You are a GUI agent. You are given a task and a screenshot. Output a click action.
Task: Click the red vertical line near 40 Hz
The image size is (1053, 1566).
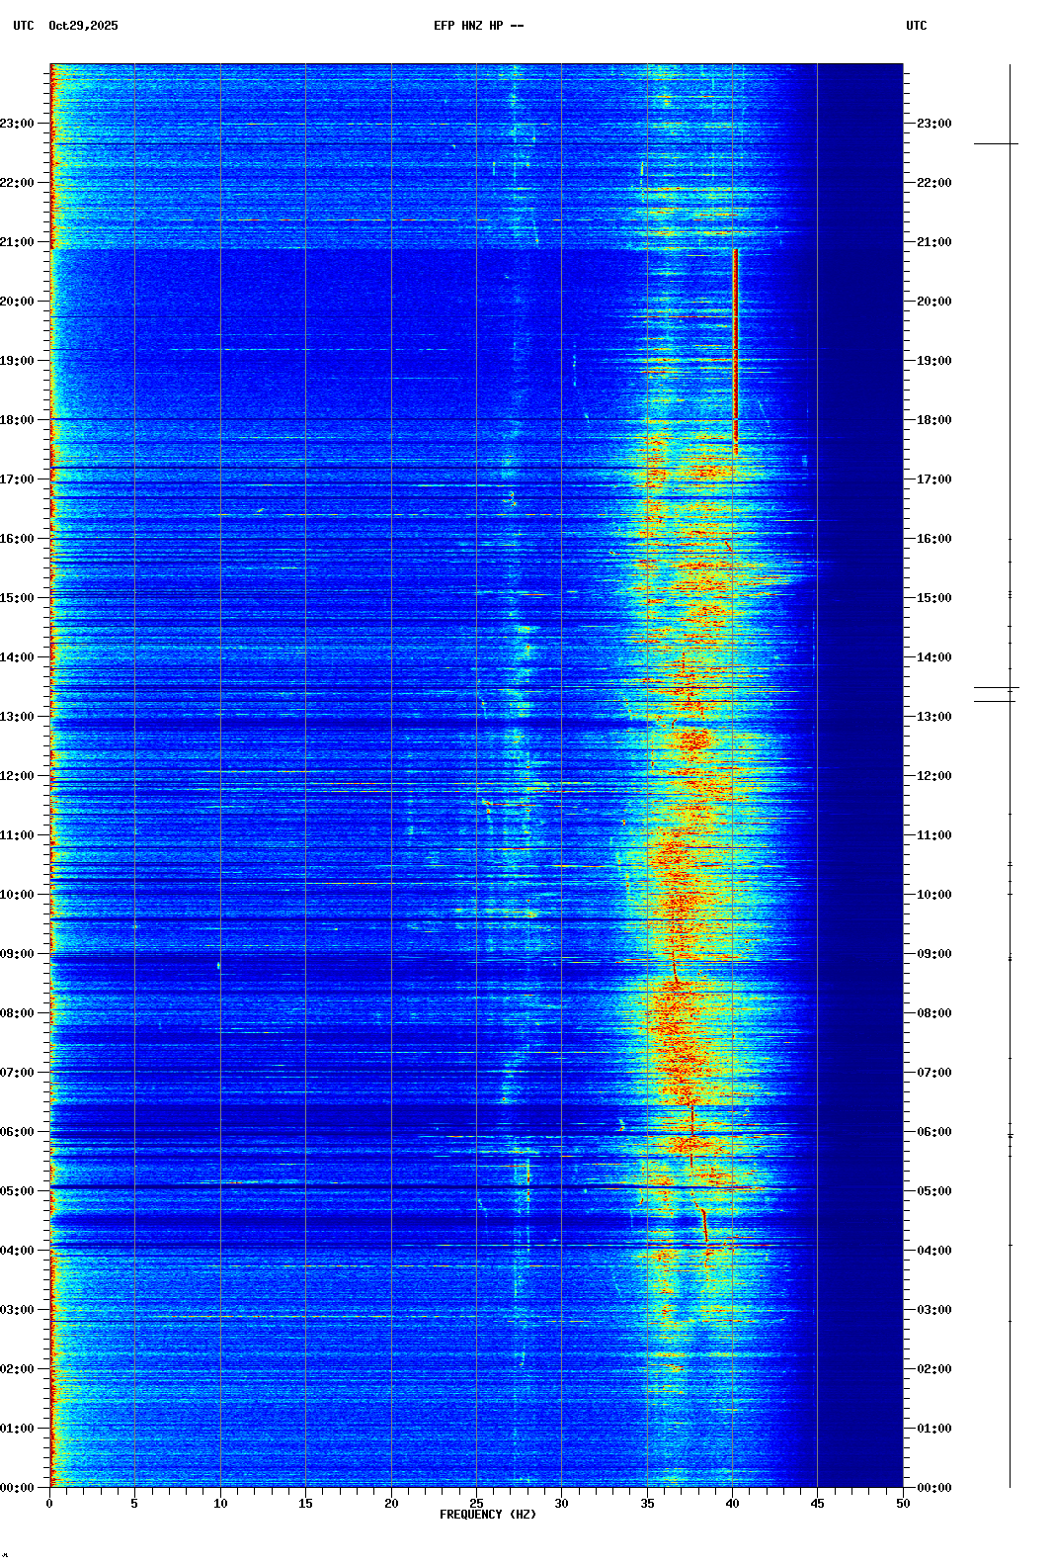[736, 346]
